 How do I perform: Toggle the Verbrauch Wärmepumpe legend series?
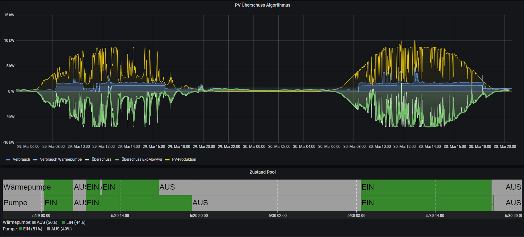pyautogui.click(x=61, y=159)
